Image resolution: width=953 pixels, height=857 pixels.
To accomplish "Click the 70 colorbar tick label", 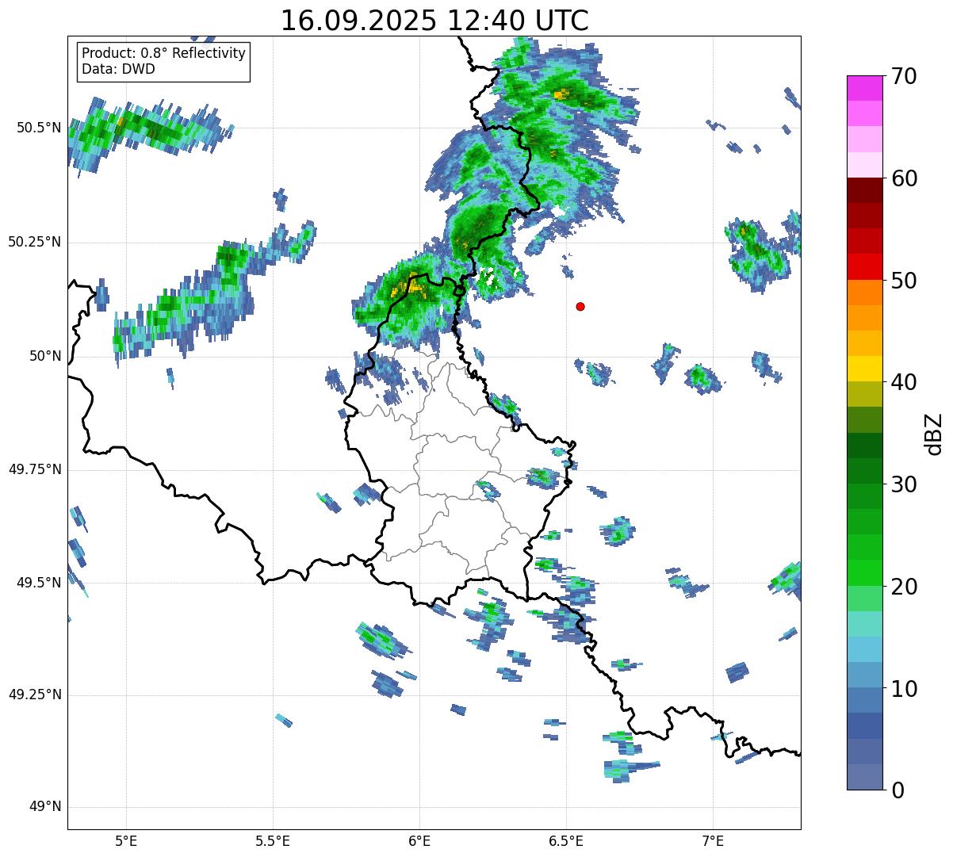I will point(905,76).
